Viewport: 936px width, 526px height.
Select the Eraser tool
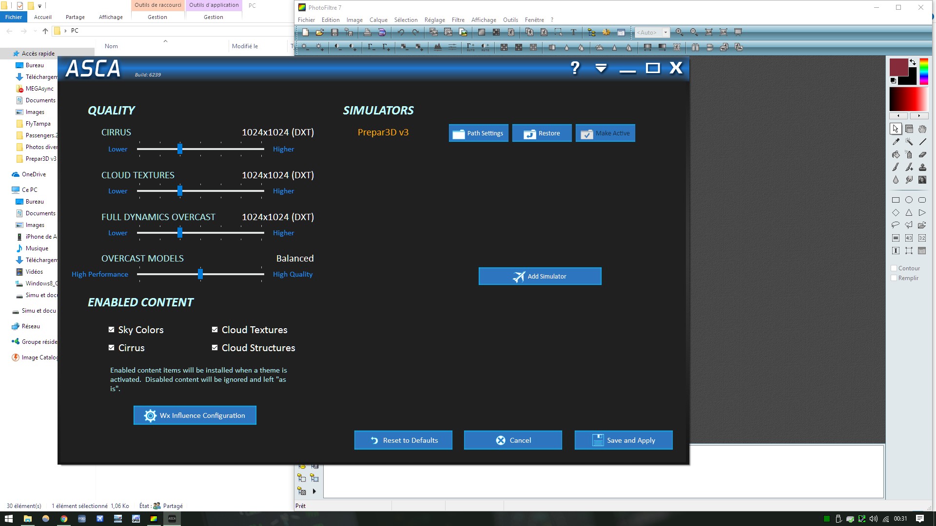coord(922,154)
